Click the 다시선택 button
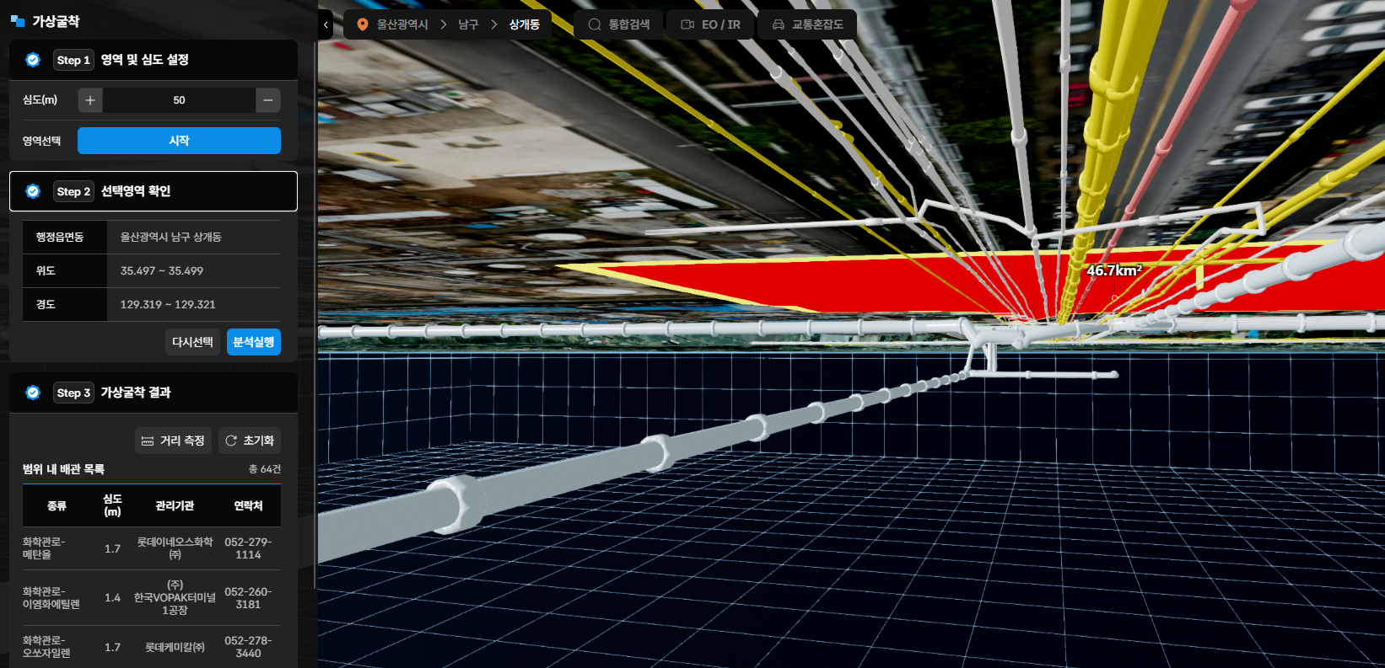This screenshot has width=1385, height=668. pyautogui.click(x=192, y=342)
